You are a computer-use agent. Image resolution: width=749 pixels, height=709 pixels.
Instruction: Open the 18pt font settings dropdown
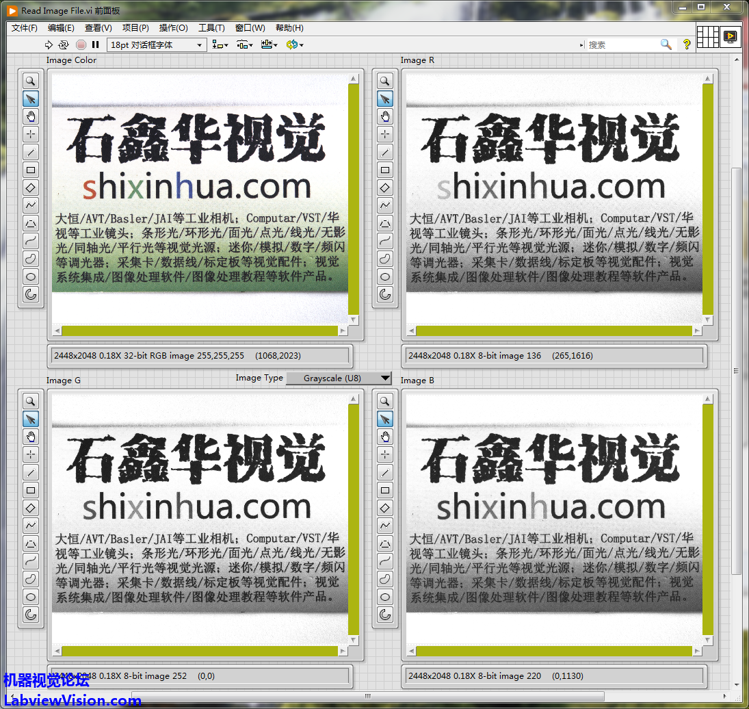point(156,44)
